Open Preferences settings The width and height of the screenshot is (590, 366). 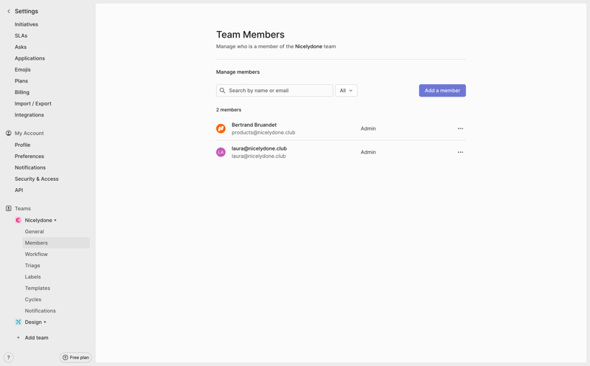click(29, 156)
